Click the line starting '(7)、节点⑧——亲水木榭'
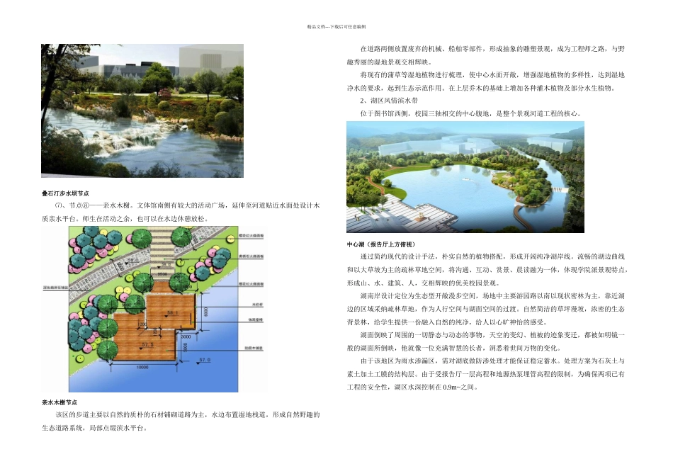This screenshot has width=673, height=476. (187, 205)
